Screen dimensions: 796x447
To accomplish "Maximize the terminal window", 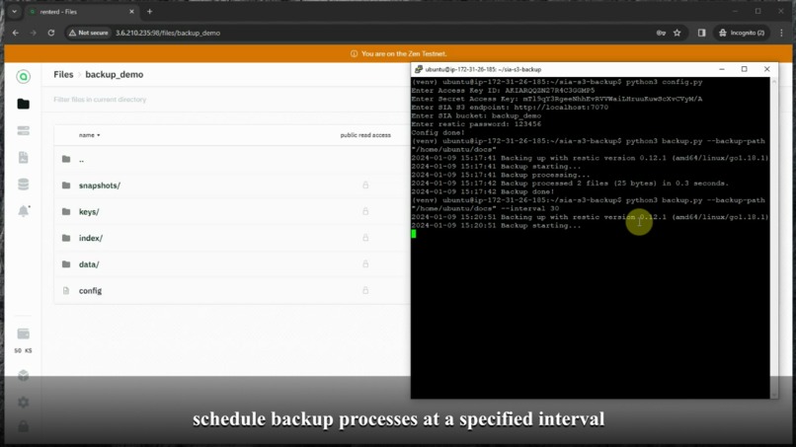I will (745, 69).
